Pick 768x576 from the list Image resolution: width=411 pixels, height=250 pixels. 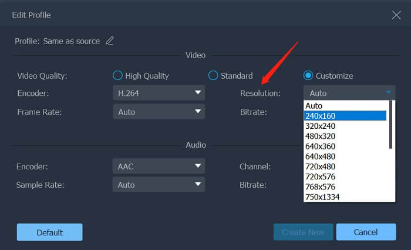click(x=345, y=186)
